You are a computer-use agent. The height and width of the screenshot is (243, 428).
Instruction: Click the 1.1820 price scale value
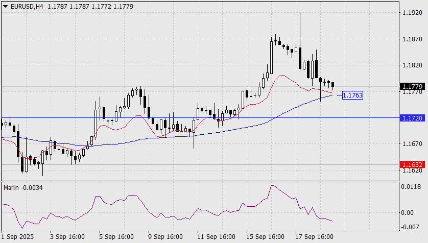coord(412,65)
